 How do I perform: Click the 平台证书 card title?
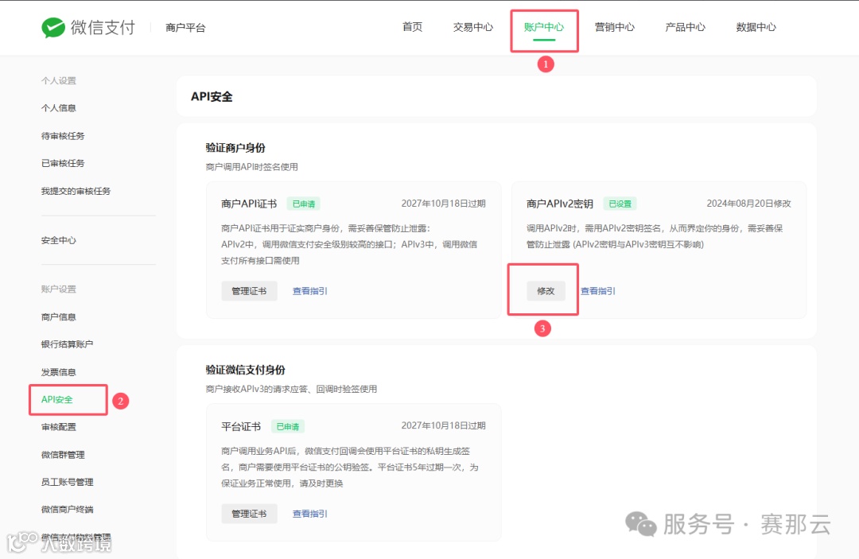coord(241,426)
